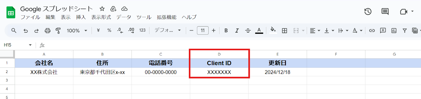Toggle bold formatting
The image size is (421, 99).
(226, 30)
